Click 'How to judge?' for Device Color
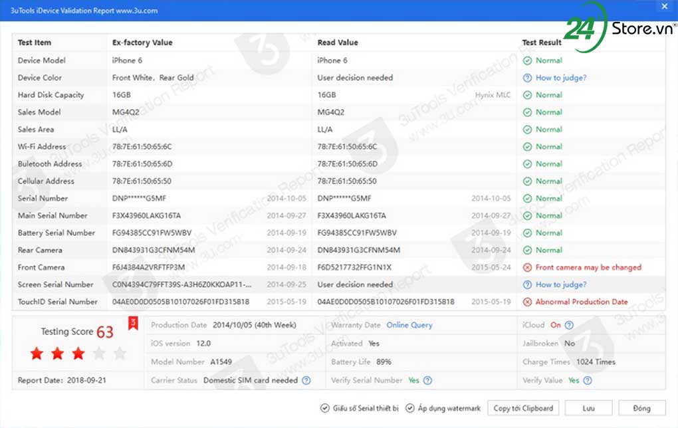 tap(561, 78)
